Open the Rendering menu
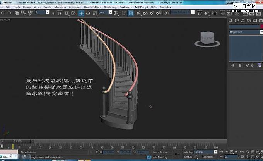 [x=110, y=7]
